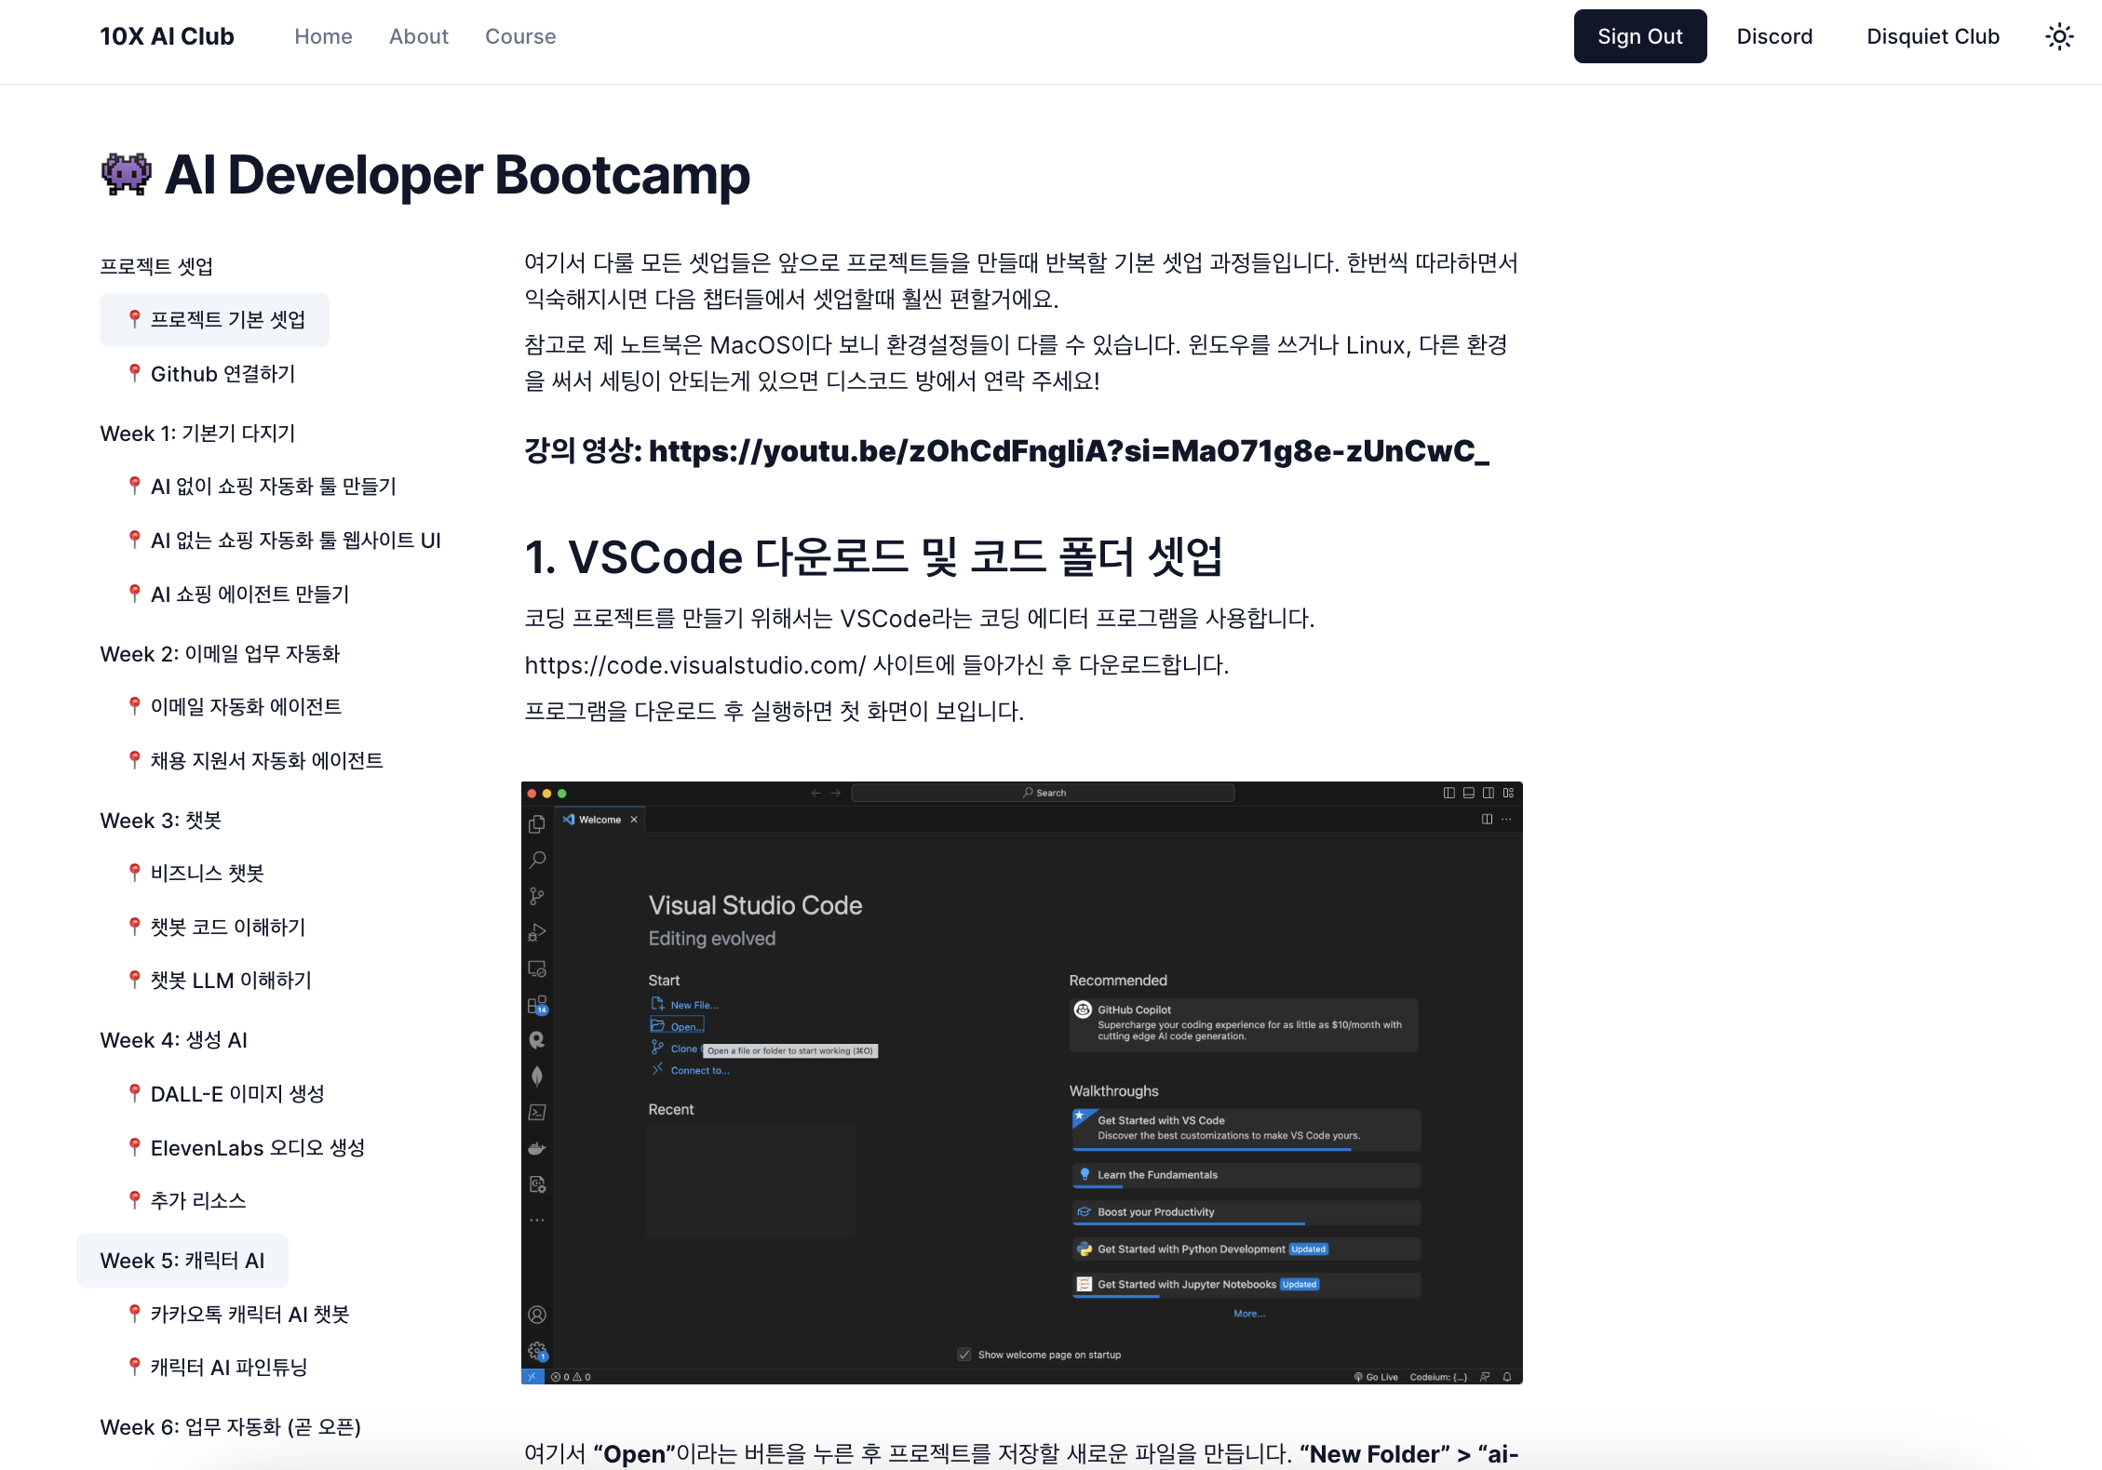Open the Github 연결하기 lesson

click(x=211, y=374)
